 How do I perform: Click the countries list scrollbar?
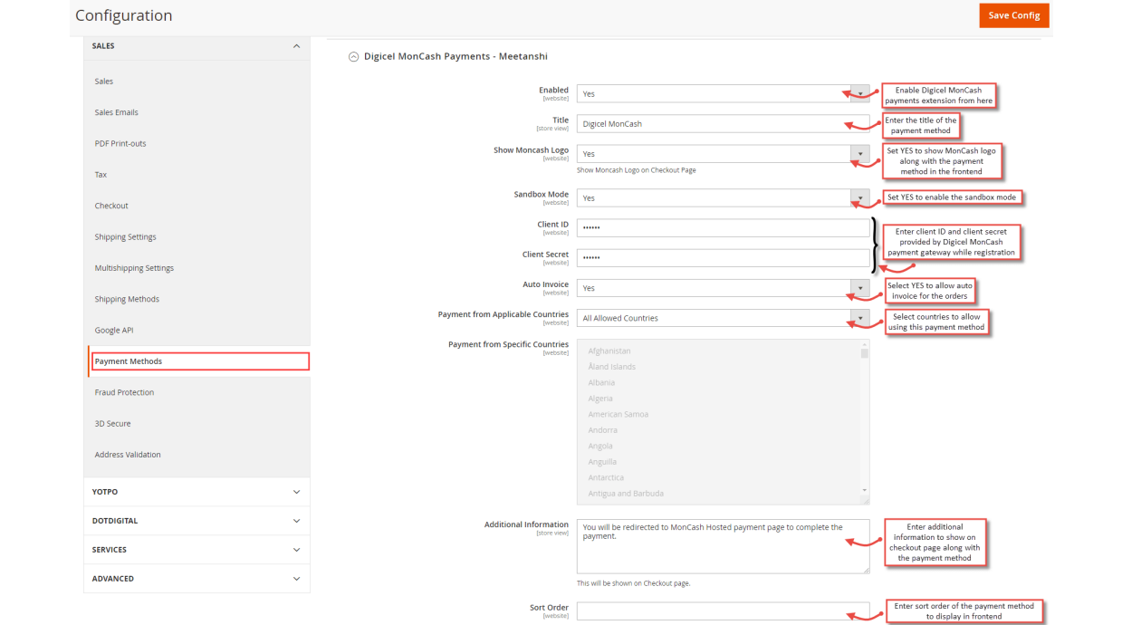click(x=865, y=418)
